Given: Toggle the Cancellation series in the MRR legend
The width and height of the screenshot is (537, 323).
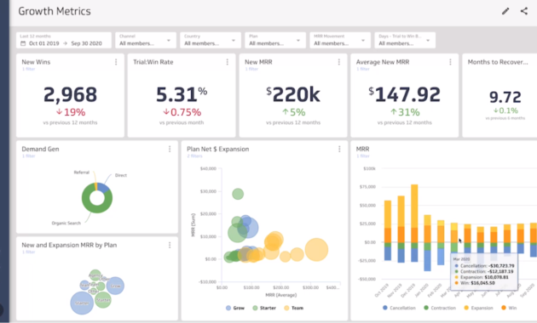Looking at the screenshot, I should pyautogui.click(x=399, y=308).
